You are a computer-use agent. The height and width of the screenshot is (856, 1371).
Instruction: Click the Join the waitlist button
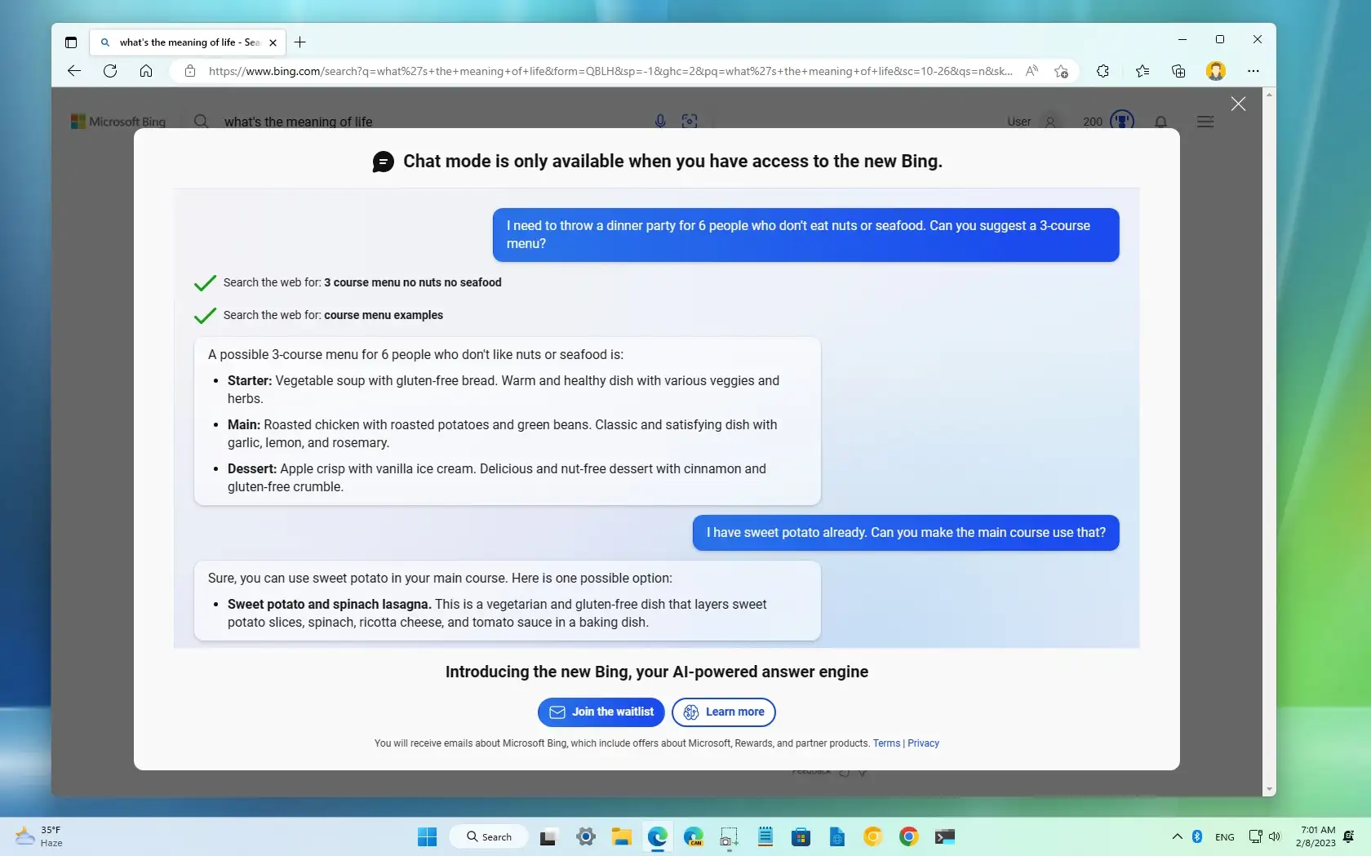tap(601, 712)
